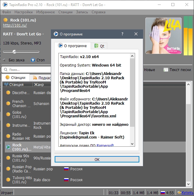Click the help question mark in dialog title
The width and height of the screenshot is (194, 196).
122,34
